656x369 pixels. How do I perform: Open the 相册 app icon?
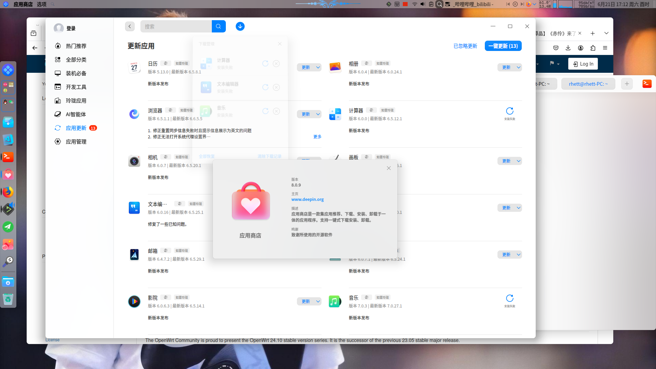[x=335, y=67]
